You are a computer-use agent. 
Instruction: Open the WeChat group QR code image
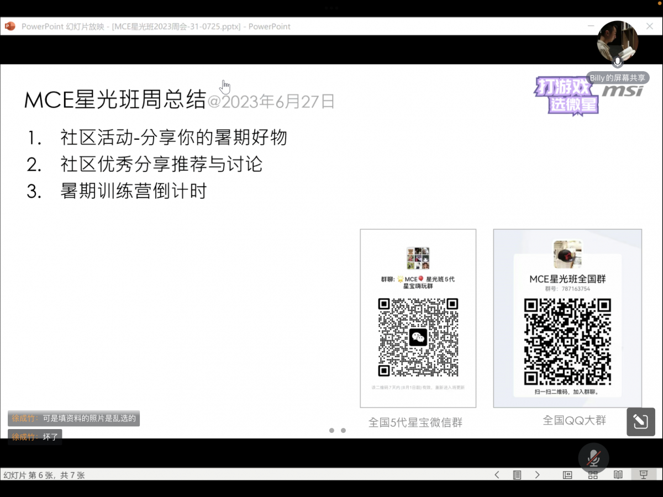[x=418, y=337]
